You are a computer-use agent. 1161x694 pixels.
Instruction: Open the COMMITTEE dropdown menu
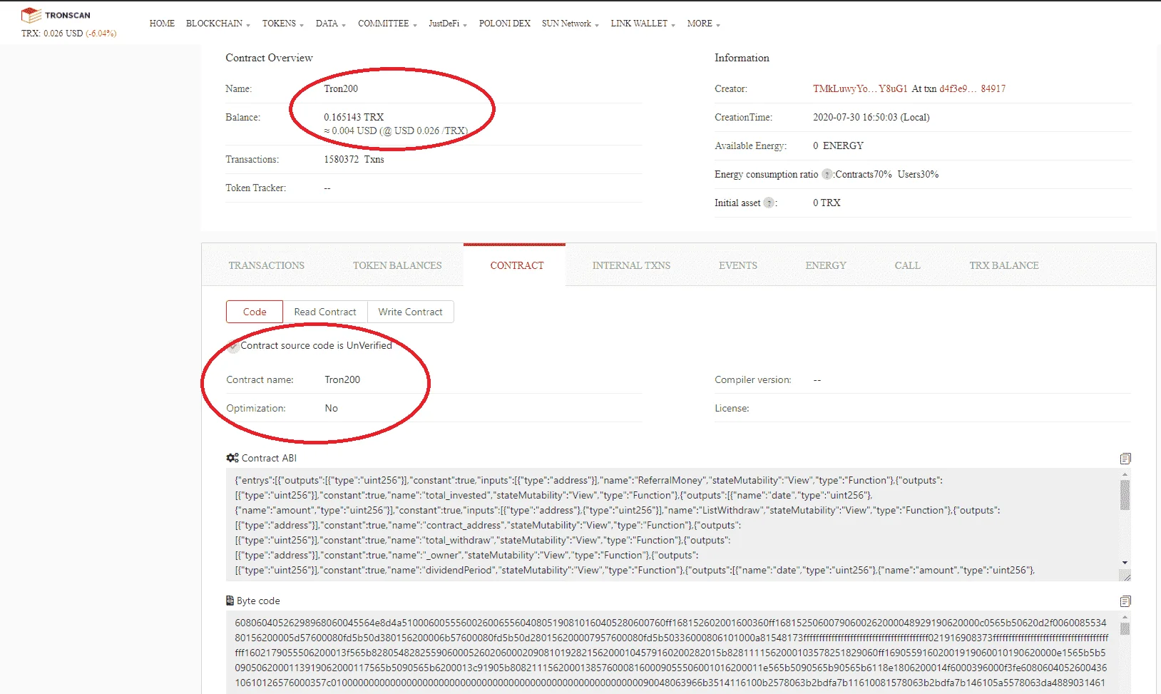387,24
